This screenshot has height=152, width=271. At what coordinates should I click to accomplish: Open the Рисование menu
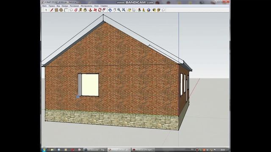point(75,6)
